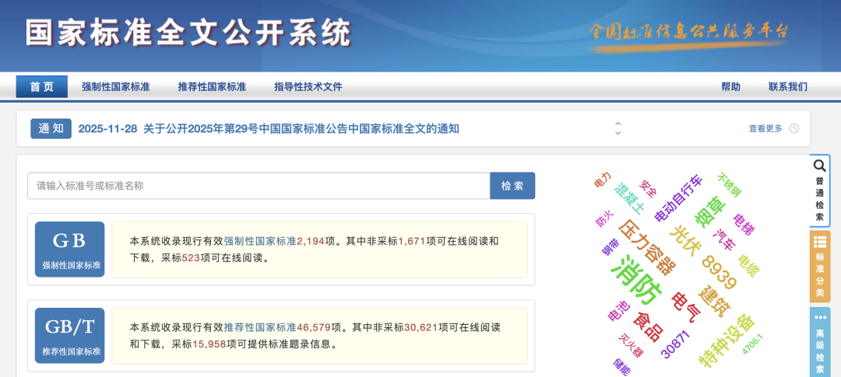The height and width of the screenshot is (377, 841).
Task: Click the GB/T 推荐性国家标准 badge
Action: tap(70, 335)
